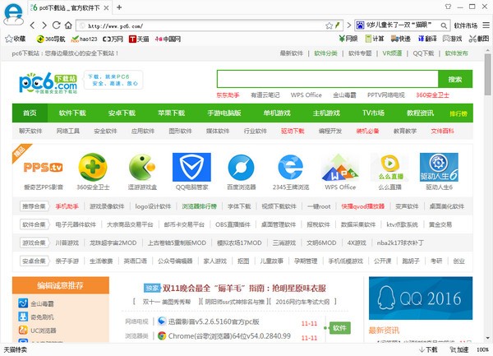Open 截图 screenshot tool
The image size is (493, 356).
479,39
